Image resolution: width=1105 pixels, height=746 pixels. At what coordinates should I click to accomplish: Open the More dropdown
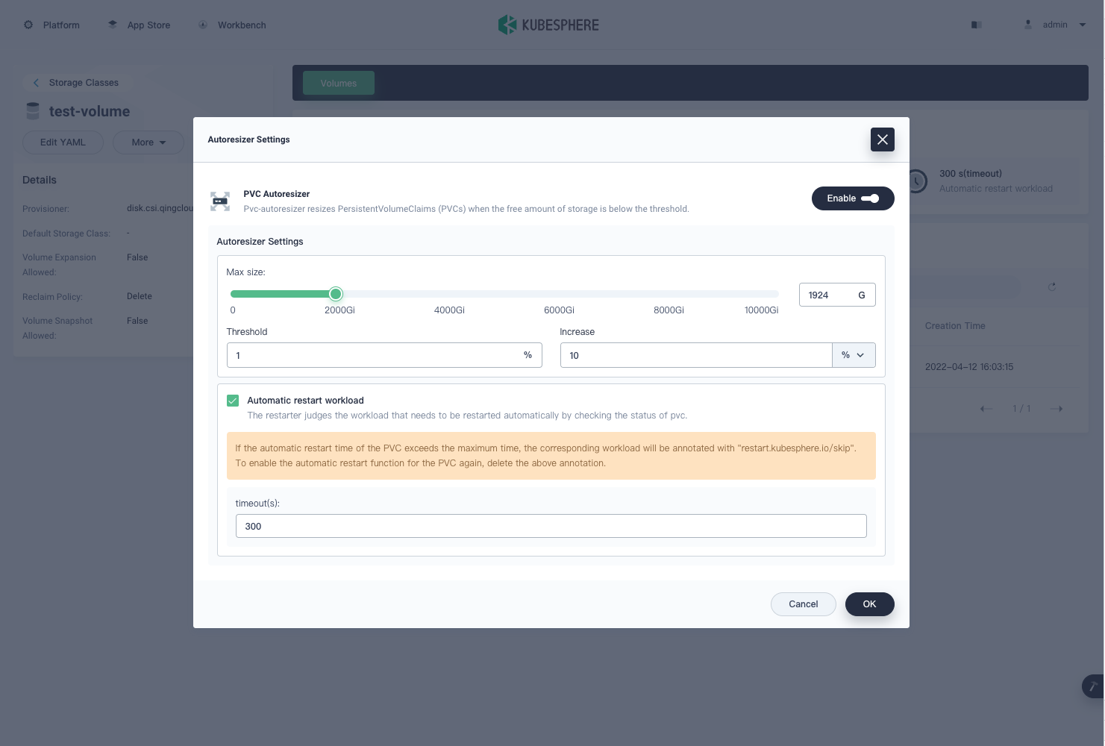click(148, 142)
